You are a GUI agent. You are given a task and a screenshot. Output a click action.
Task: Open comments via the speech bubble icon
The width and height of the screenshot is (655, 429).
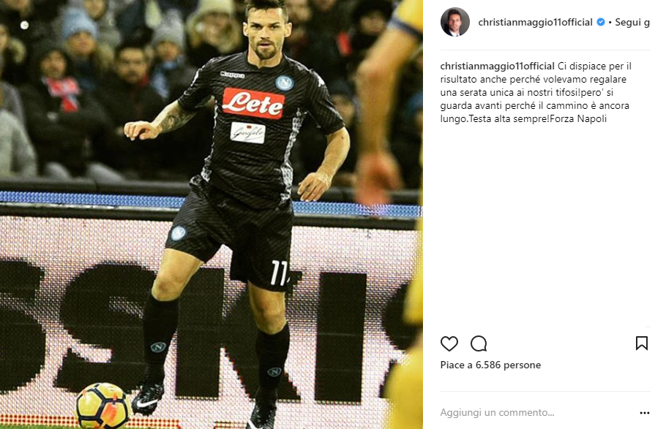pos(479,343)
